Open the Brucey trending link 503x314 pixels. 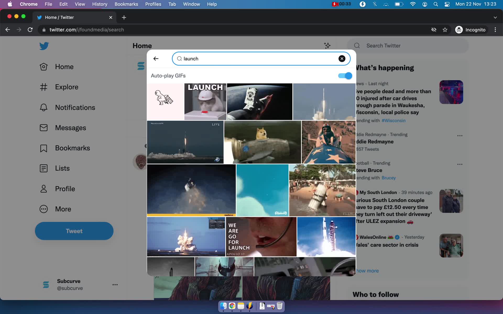[x=389, y=178]
